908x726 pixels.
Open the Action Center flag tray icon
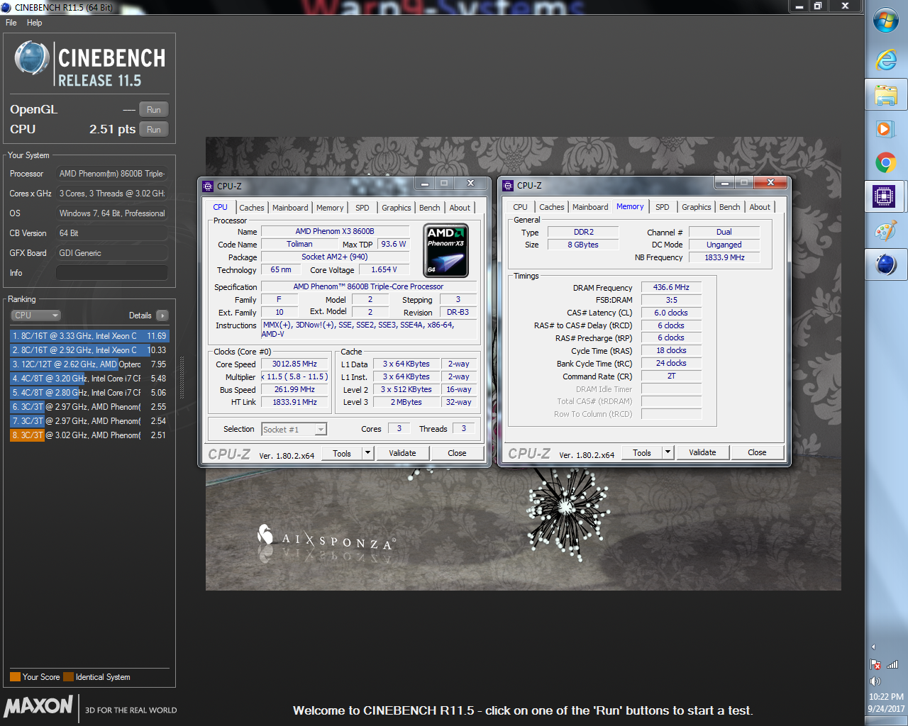tap(875, 664)
